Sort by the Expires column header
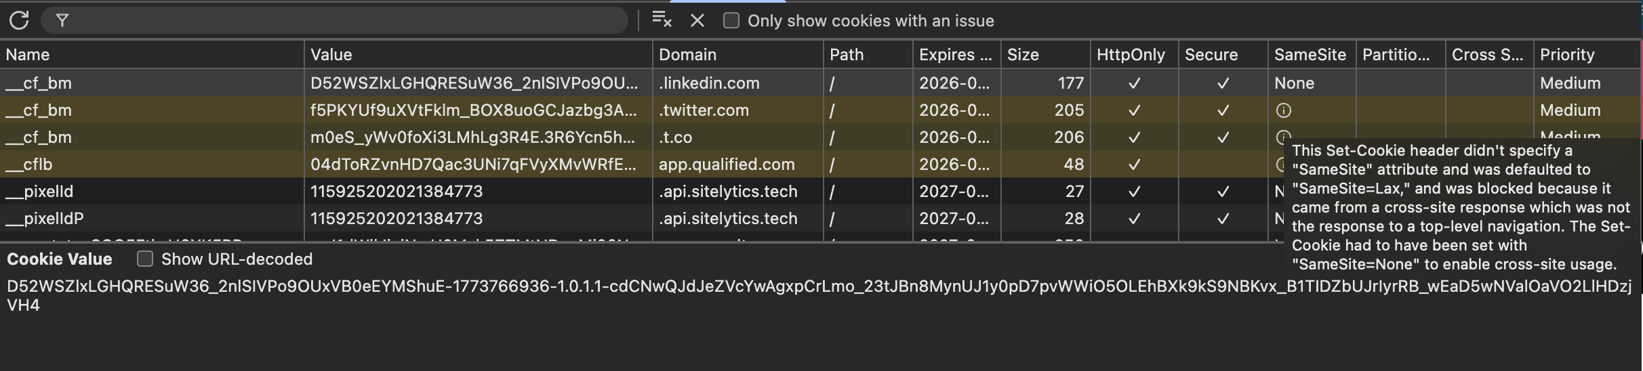Viewport: 1643px width, 371px height. tap(954, 55)
